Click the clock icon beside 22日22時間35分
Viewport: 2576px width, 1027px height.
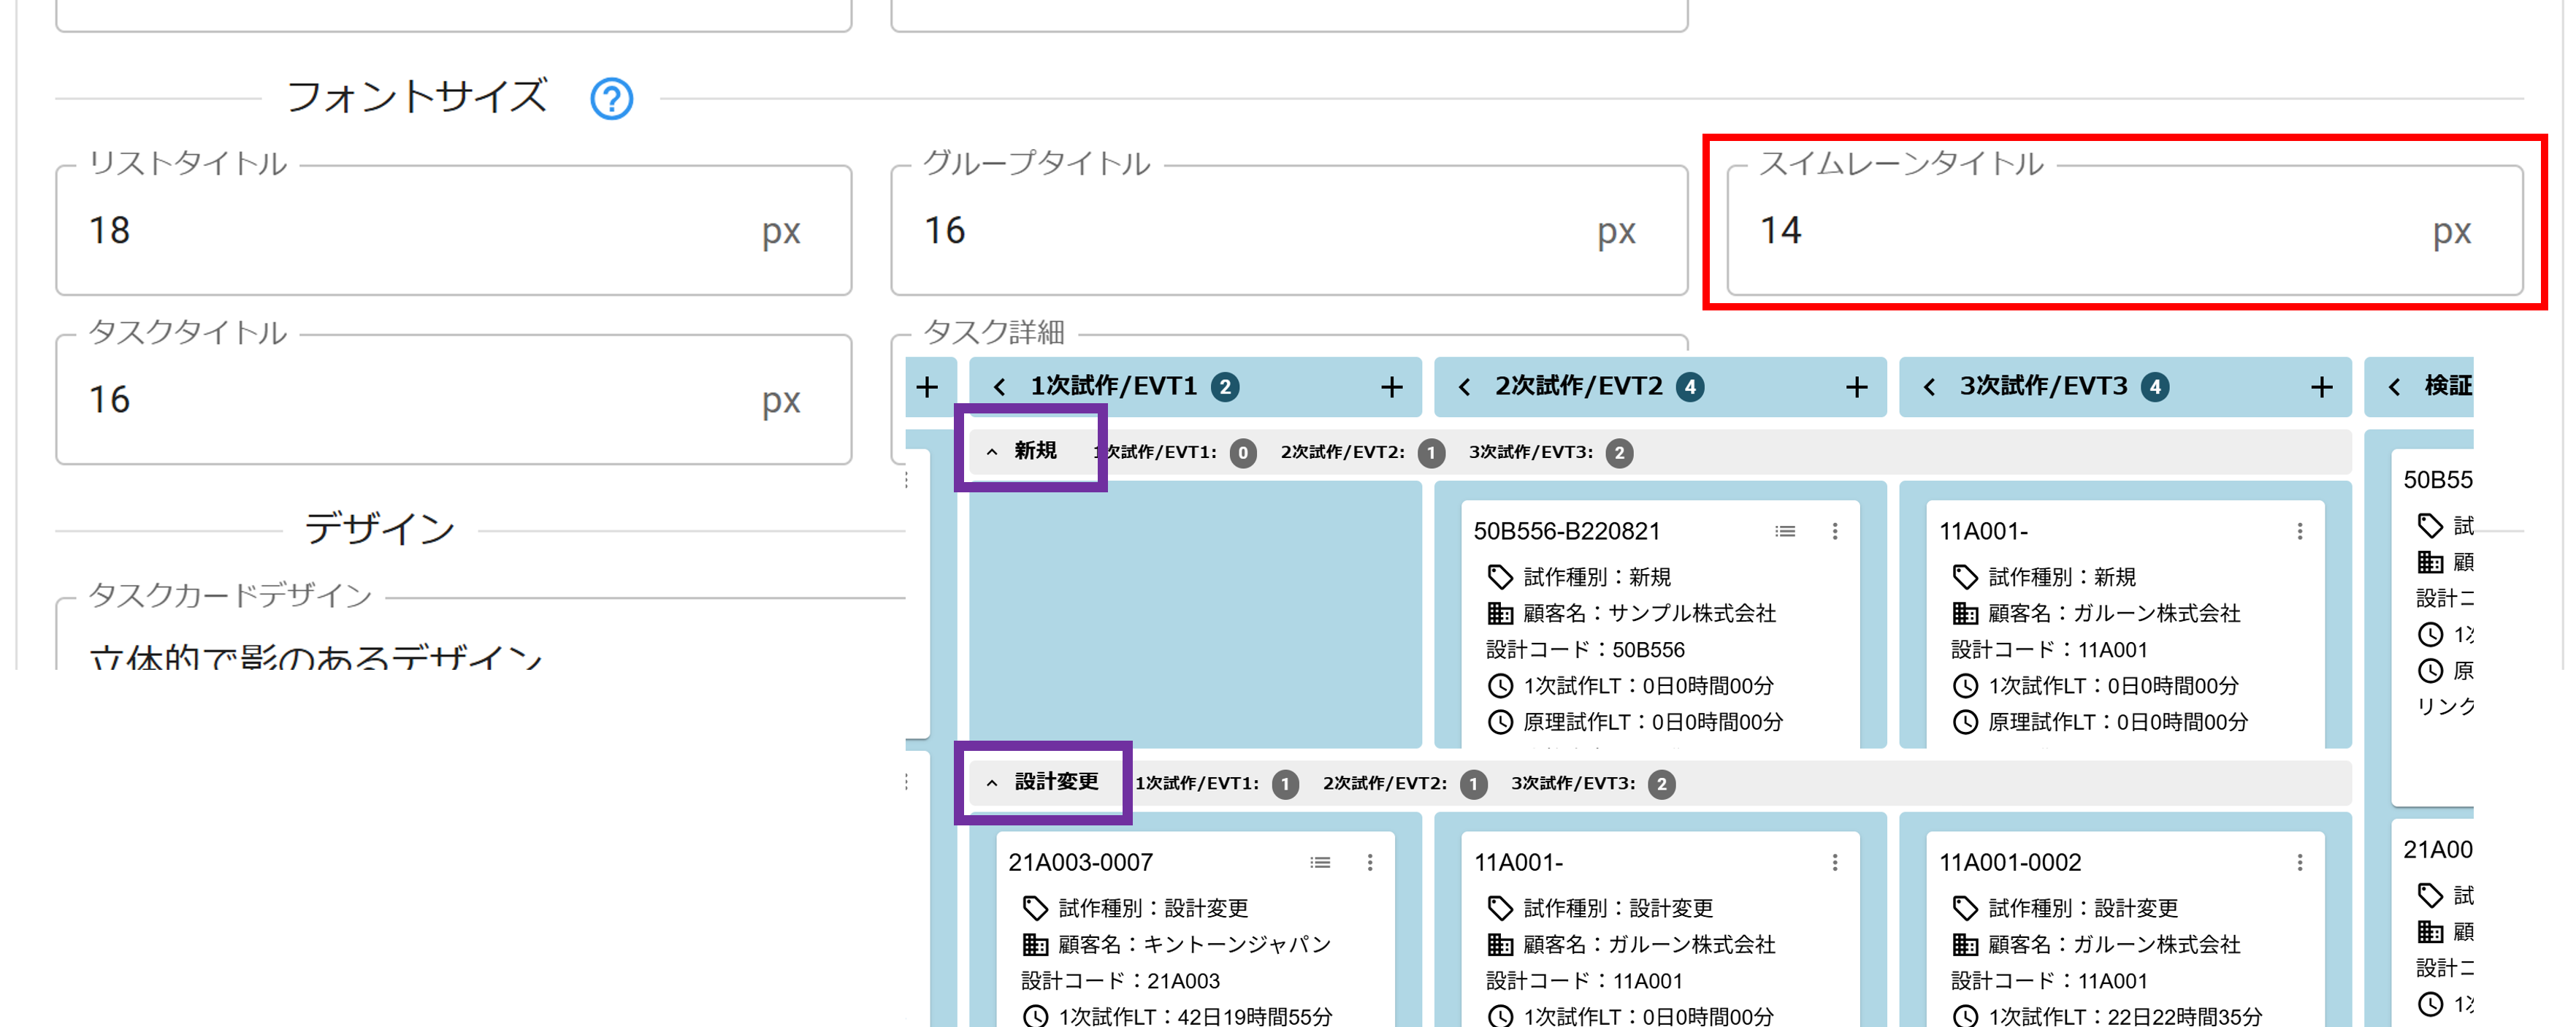1965,1016
